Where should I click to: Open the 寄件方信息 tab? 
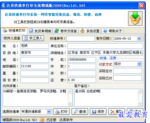[66, 31]
